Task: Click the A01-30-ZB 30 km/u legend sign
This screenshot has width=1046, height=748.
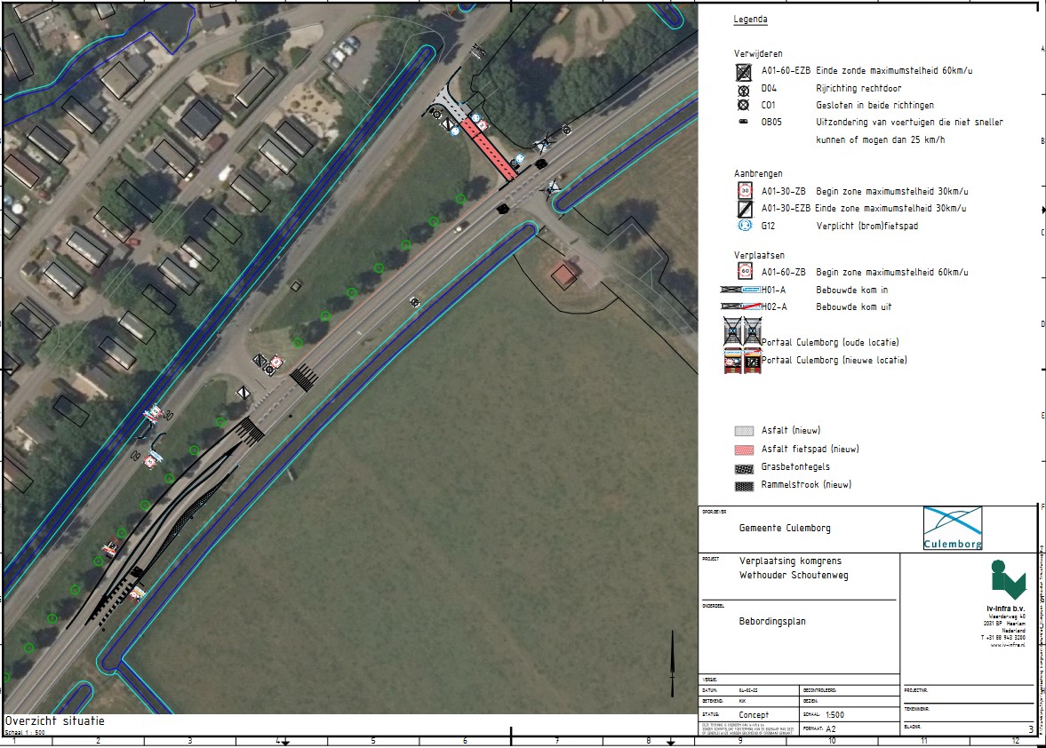Action: pyautogui.click(x=743, y=191)
